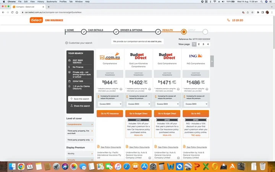
Task: Open Excess dropdown for Gold Low Kilometres
Action: [x=138, y=104]
